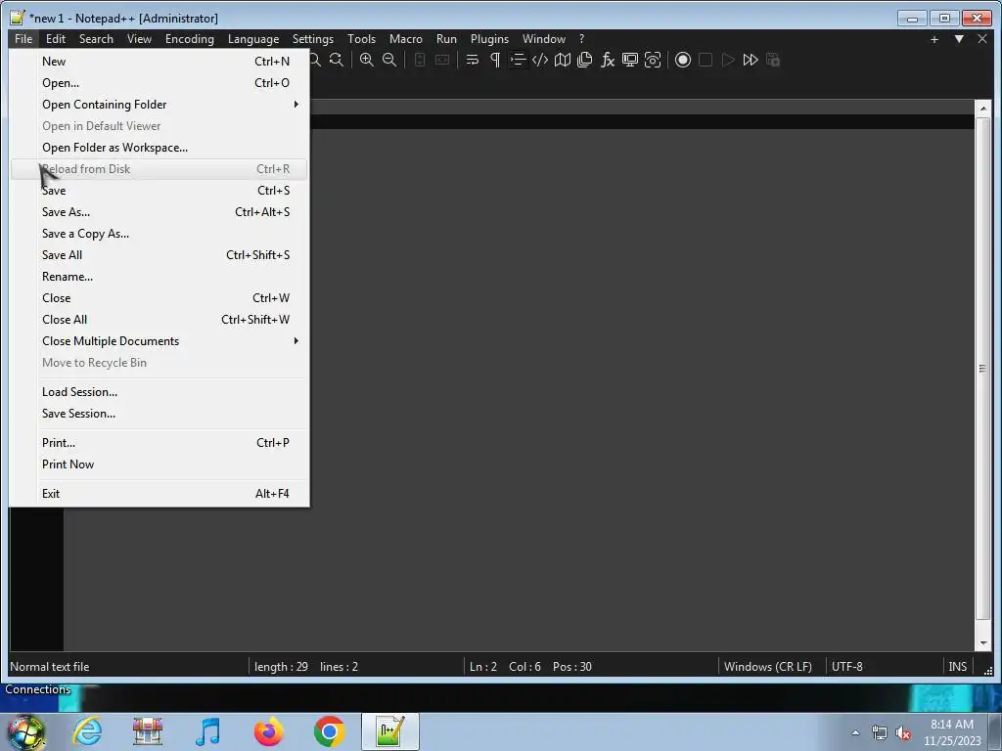Image resolution: width=1002 pixels, height=751 pixels.
Task: Open the Plugins menu
Action: click(489, 39)
